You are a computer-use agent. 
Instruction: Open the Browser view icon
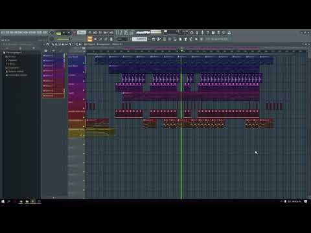point(175,39)
